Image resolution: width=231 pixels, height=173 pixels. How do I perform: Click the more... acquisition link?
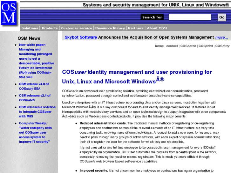(222, 37)
